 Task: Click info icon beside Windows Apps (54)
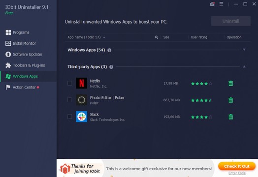tap(109, 50)
